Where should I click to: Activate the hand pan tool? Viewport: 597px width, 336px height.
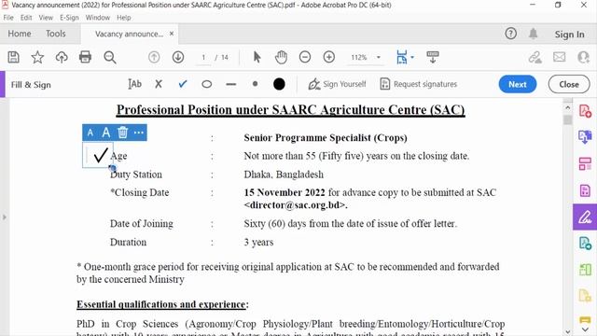[281, 57]
